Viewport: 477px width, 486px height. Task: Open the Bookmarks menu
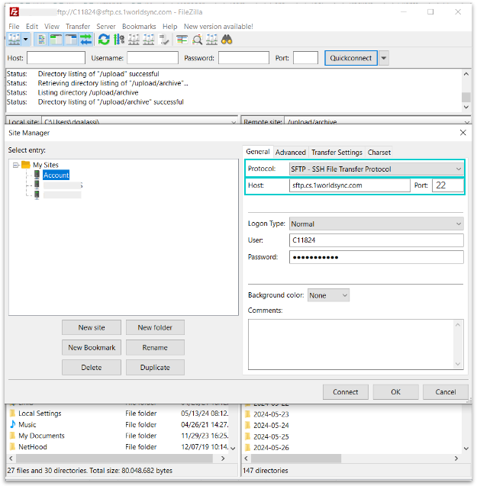pos(139,27)
